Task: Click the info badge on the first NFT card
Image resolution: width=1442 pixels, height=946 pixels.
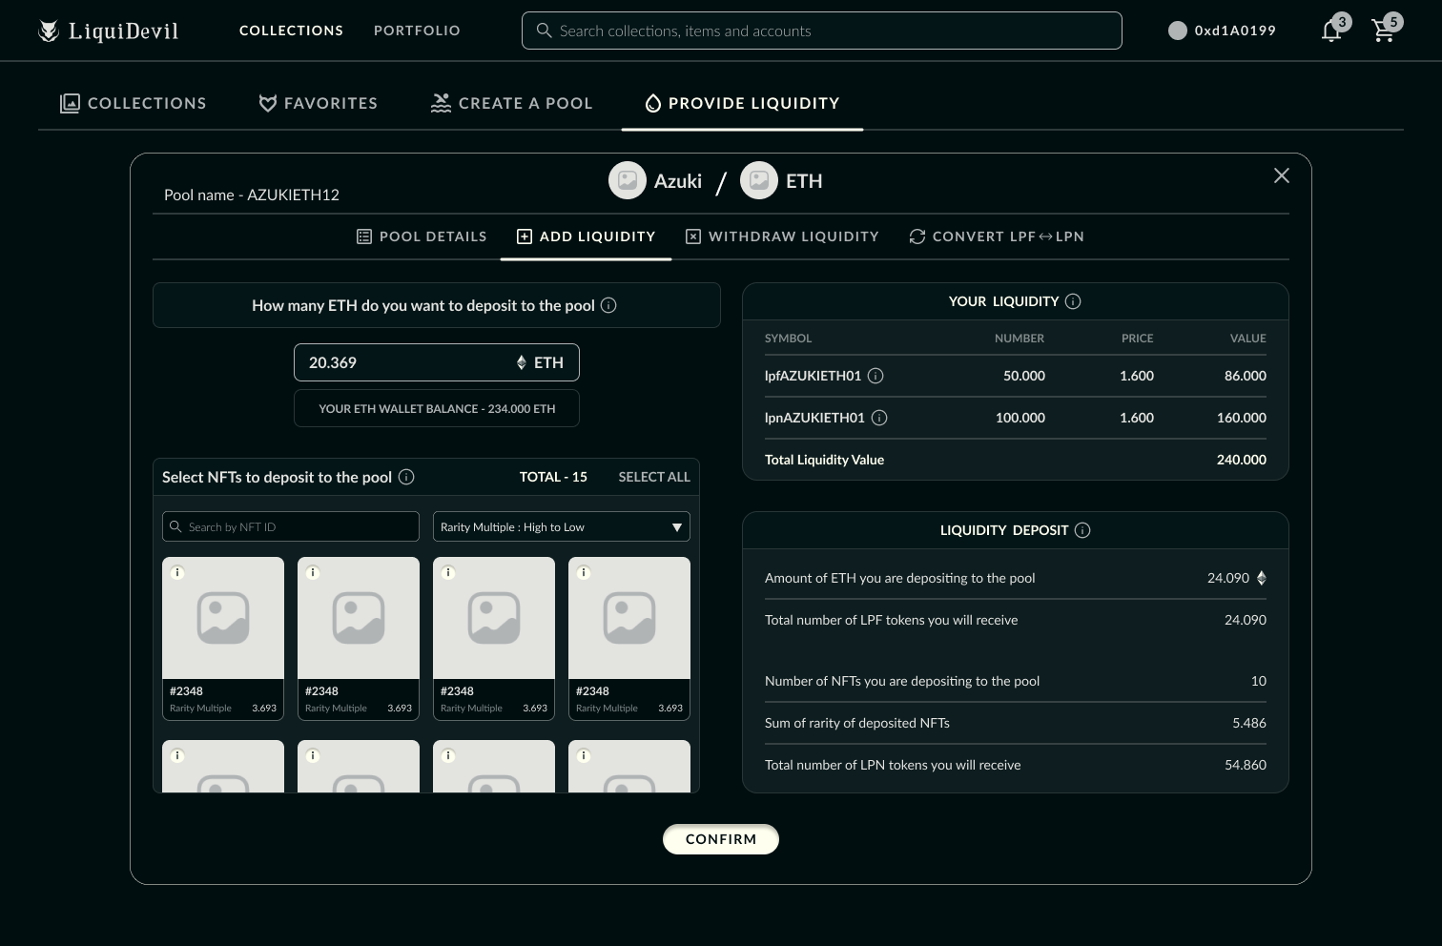Action: (177, 572)
